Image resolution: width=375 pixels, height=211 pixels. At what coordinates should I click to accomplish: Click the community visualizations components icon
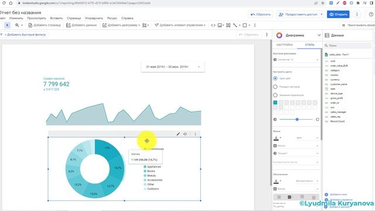[145, 25]
